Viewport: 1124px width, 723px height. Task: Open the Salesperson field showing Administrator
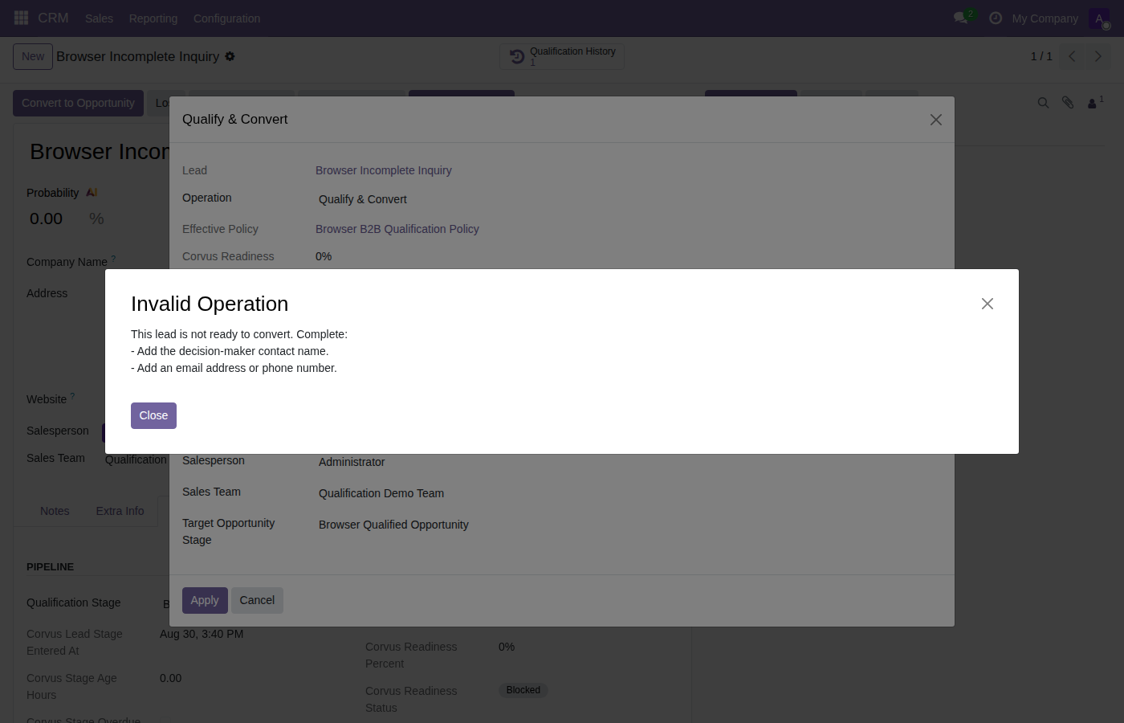point(627,462)
